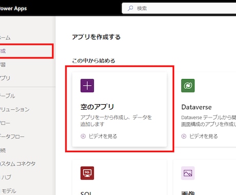Click the red SQL monitor icon

point(87,173)
